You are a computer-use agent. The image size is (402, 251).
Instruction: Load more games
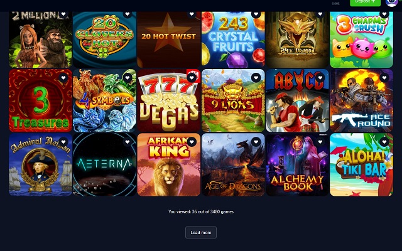pyautogui.click(x=201, y=233)
